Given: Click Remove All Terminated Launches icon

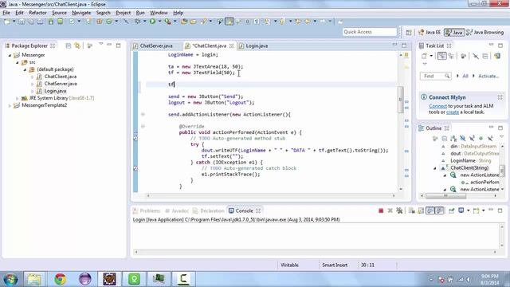Looking at the screenshot, I should pyautogui.click(x=399, y=210).
